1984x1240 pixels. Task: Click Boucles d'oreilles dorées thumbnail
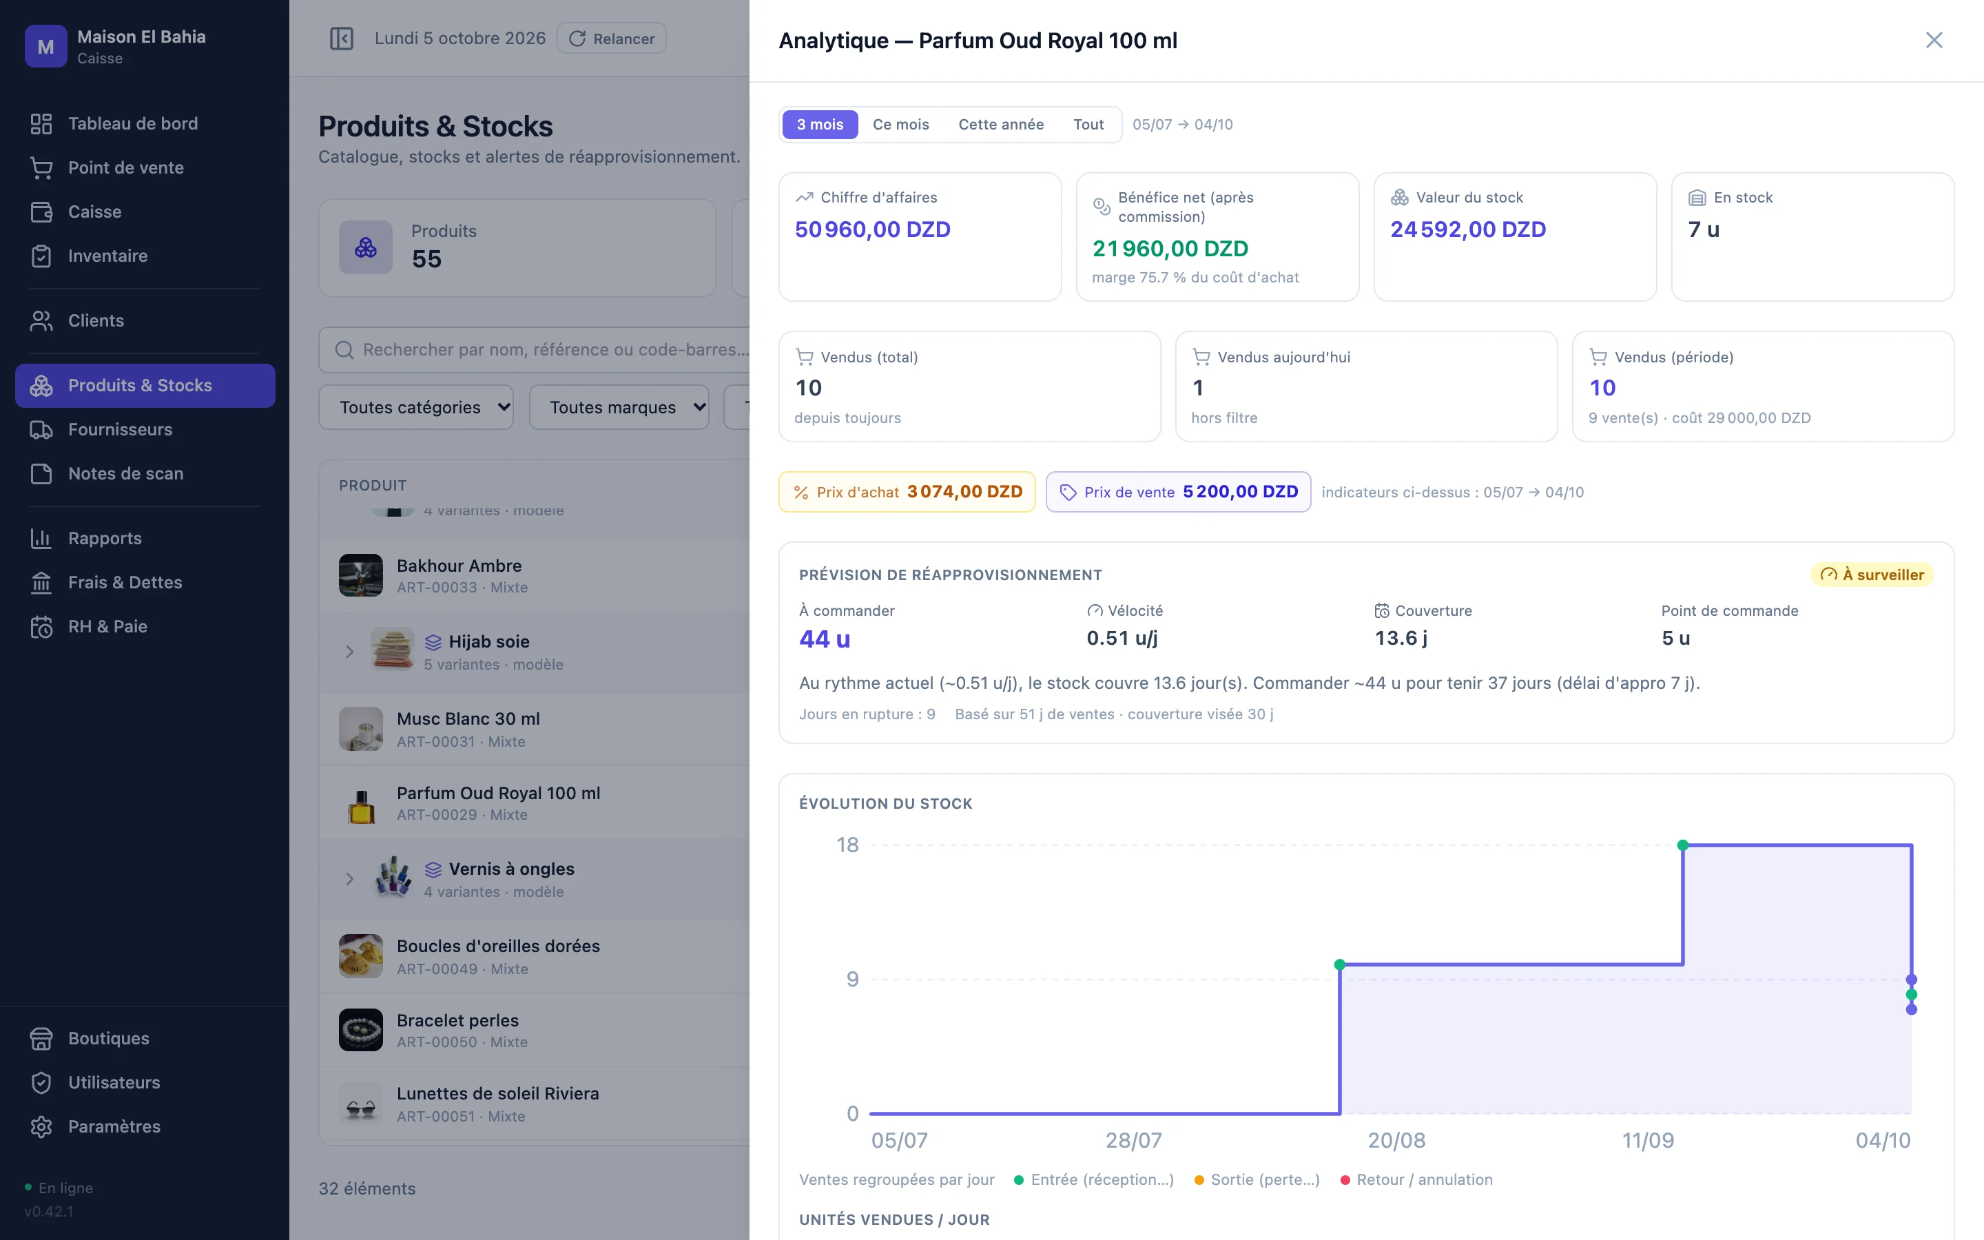(x=361, y=956)
